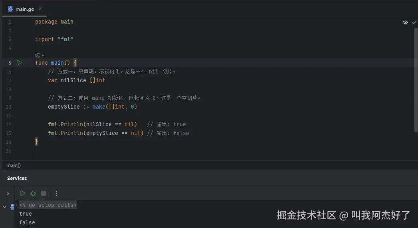Close the main.go tab
This screenshot has width=418, height=228.
40,9
